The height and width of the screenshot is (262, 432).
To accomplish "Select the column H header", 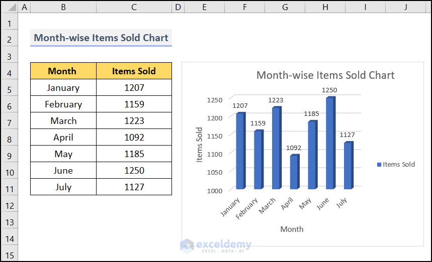I will coord(325,8).
